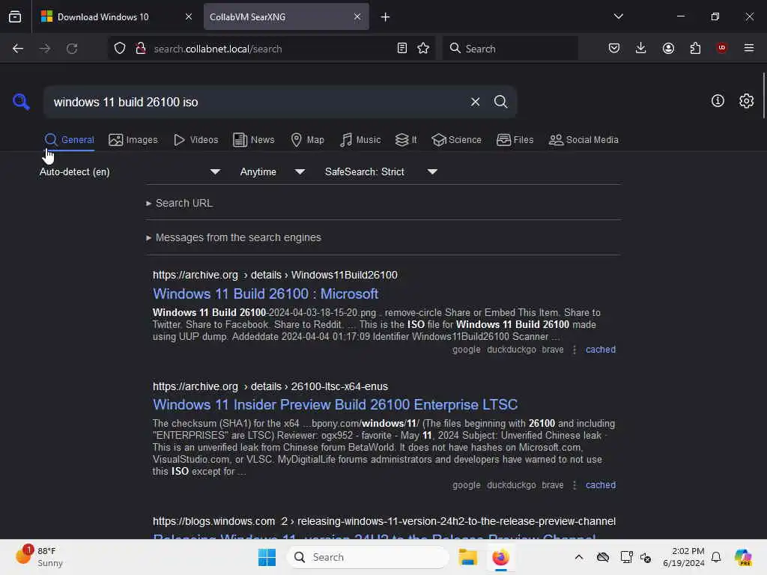Open weather widget showing 88°F Sunny

(x=39, y=557)
